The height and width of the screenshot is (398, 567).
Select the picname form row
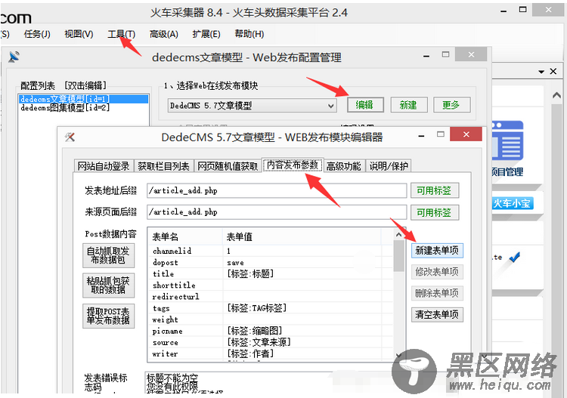[271, 332]
